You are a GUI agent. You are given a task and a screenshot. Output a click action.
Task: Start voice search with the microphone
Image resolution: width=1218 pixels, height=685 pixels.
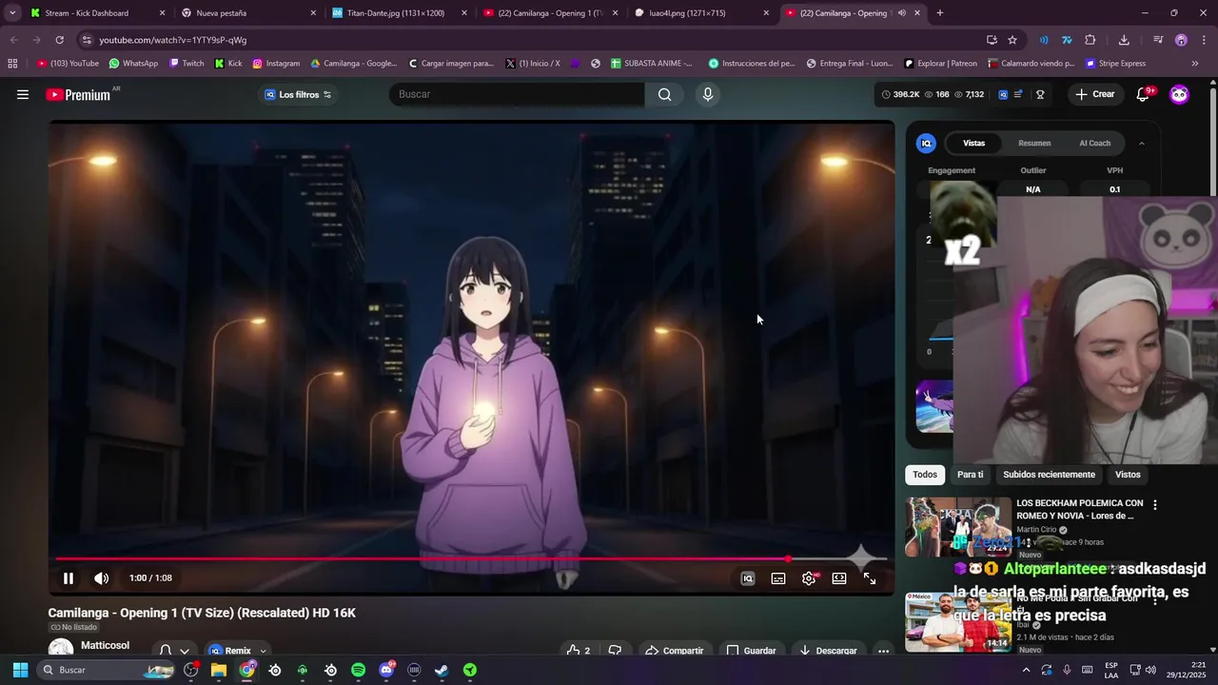pyautogui.click(x=707, y=94)
